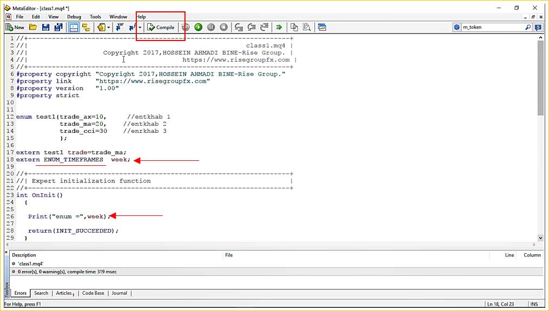Select the '0 error(s), 0 warning(s)' result row
549x311 pixels.
pyautogui.click(x=276, y=272)
